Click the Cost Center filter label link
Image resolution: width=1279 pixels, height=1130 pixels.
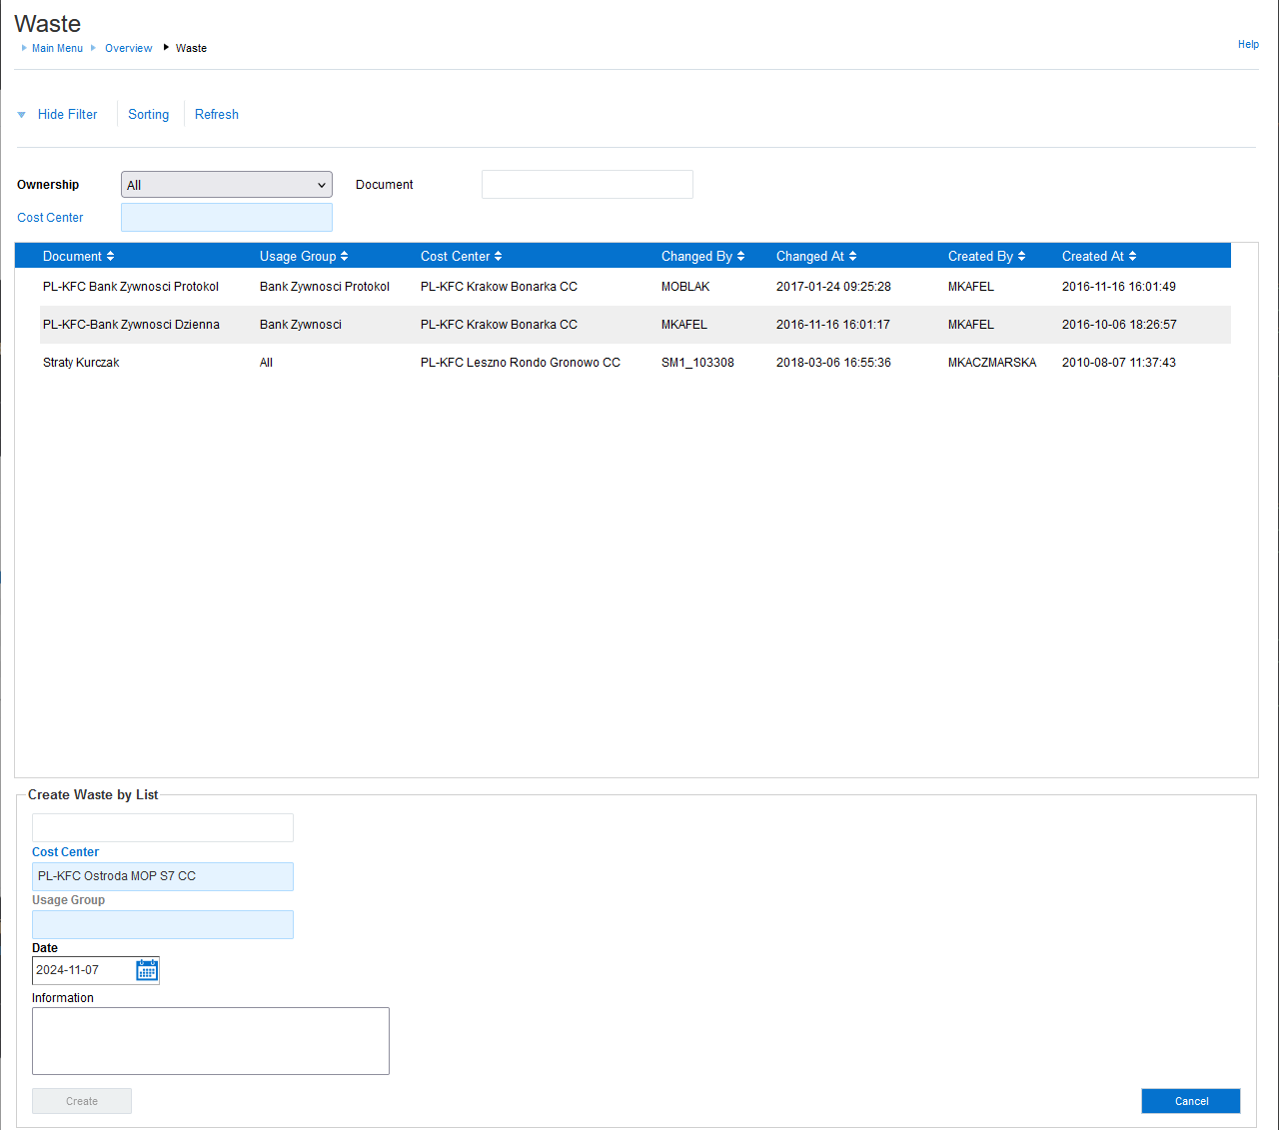coord(50,218)
